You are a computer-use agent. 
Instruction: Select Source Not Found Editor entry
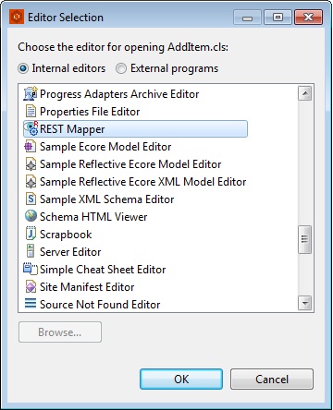pyautogui.click(x=100, y=304)
